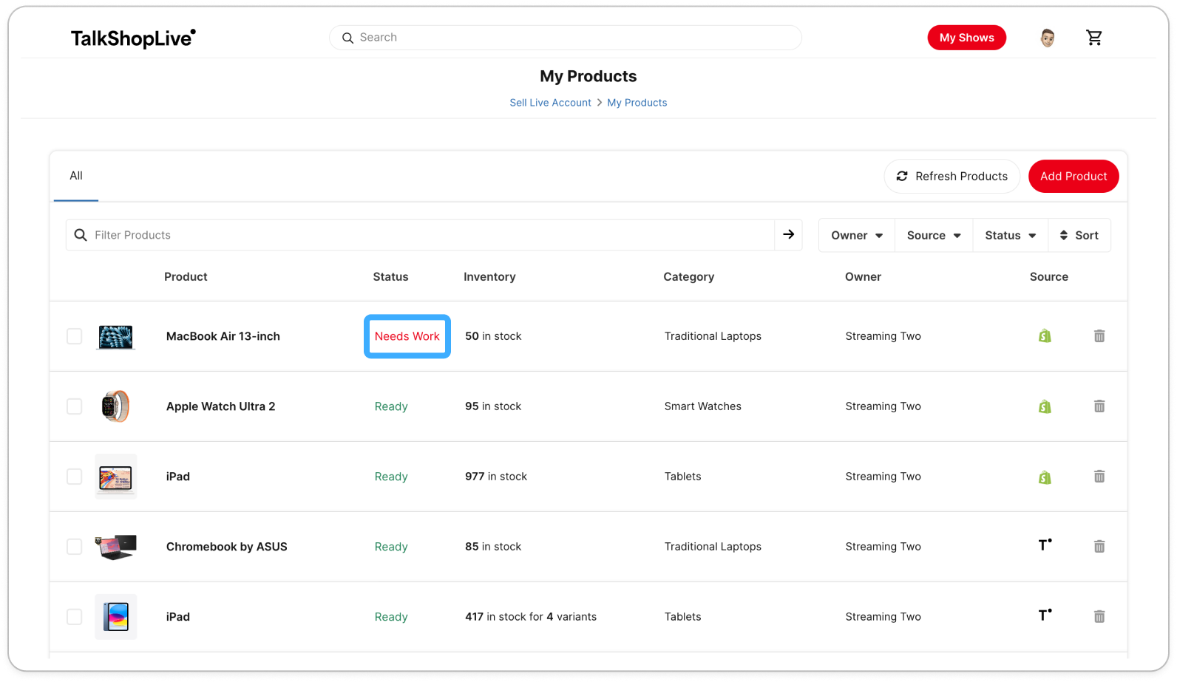Viewport: 1177px width, 682px height.
Task: Open thumbnail of iPad with 977 in stock
Action: (116, 477)
